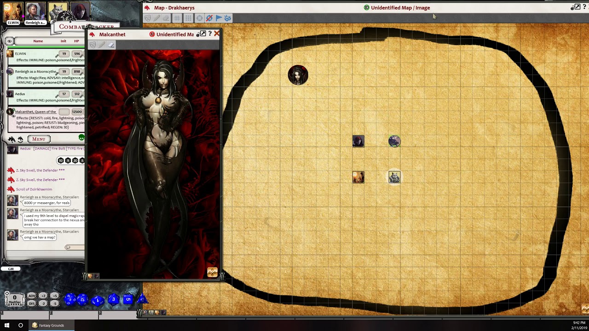Image resolution: width=589 pixels, height=331 pixels.
Task: Open the Combat Tracker Menu button
Action: (39, 139)
